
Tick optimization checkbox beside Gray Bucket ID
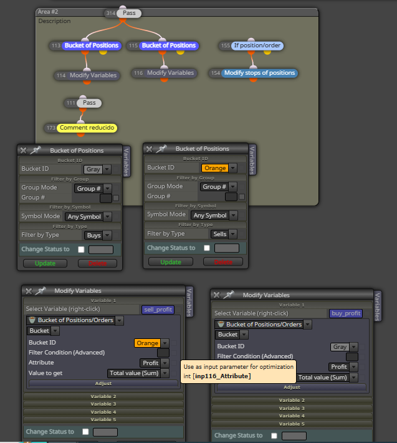pos(116,169)
